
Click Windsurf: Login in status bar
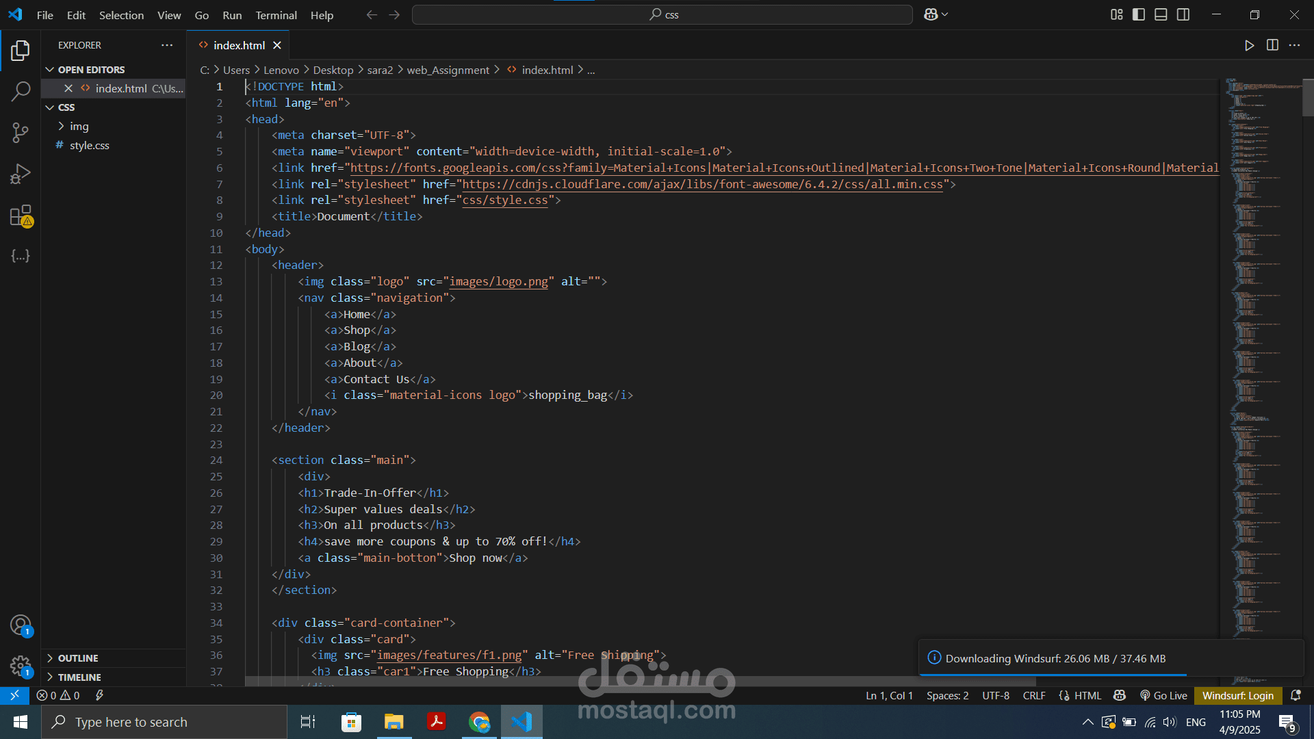click(x=1237, y=695)
